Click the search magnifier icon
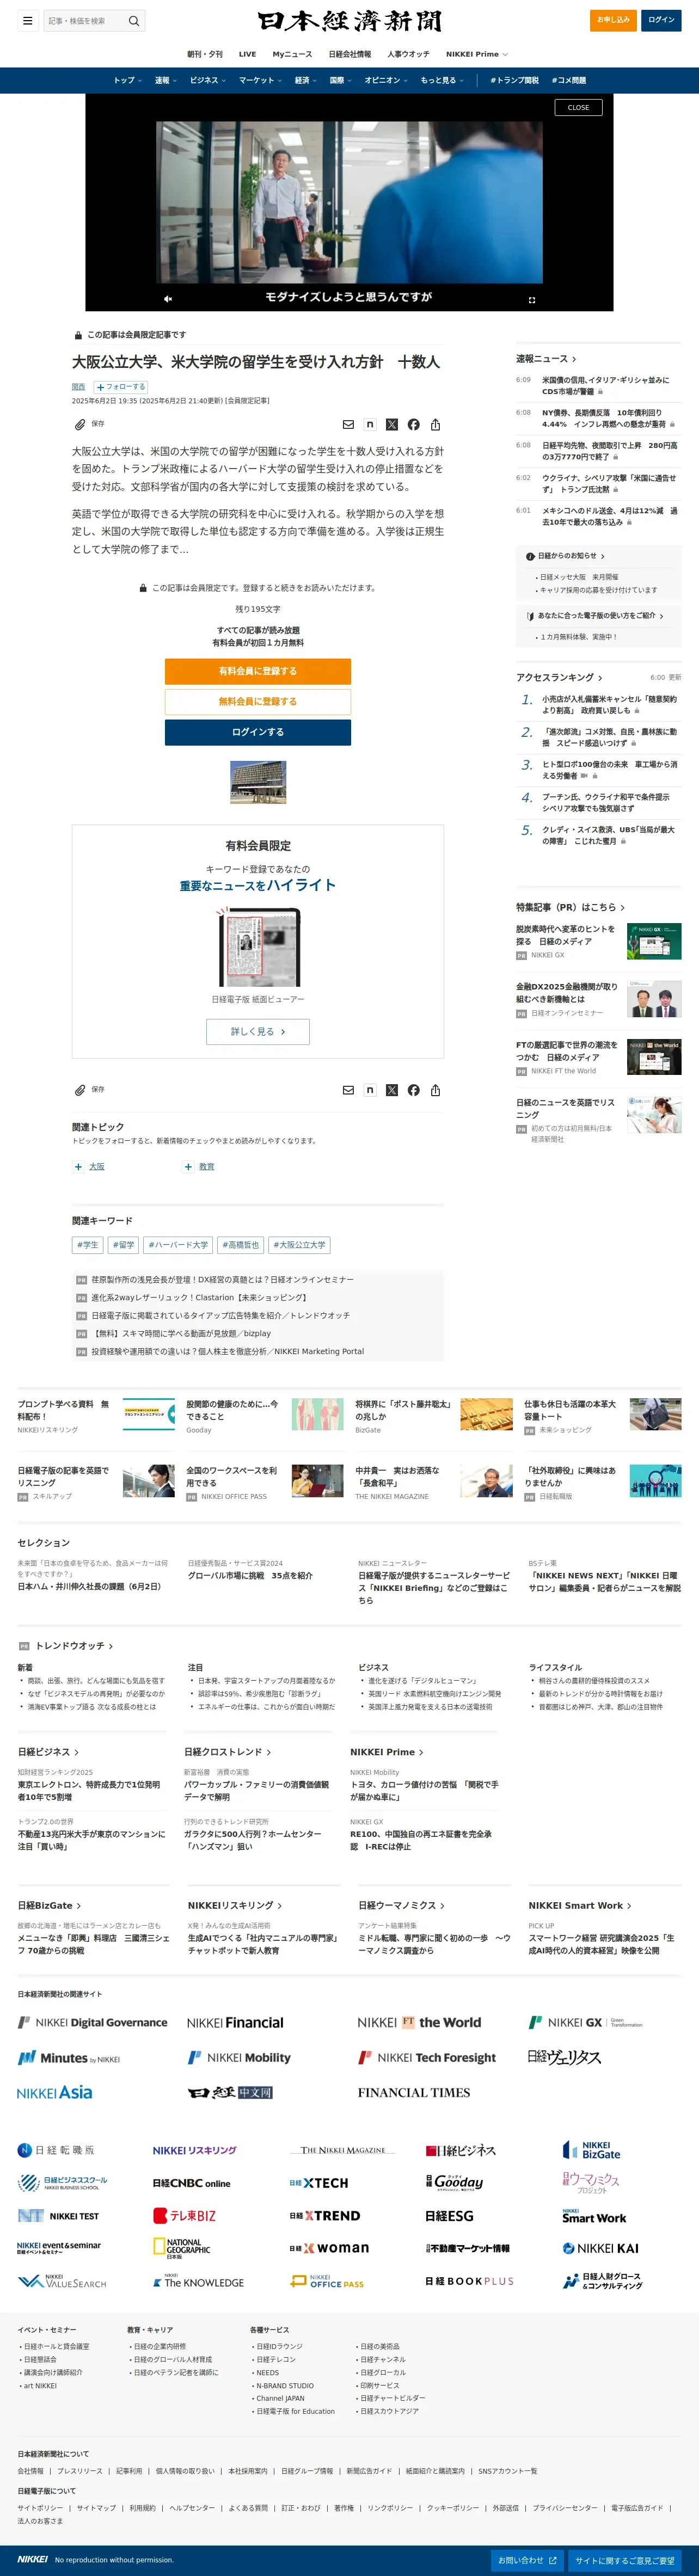 click(134, 21)
